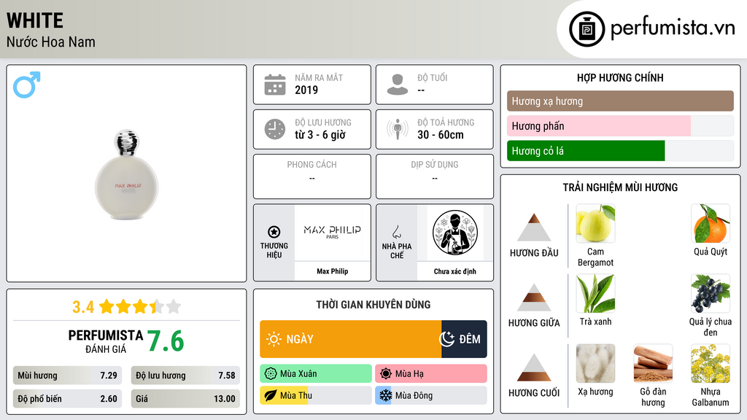This screenshot has width=747, height=420.
Task: Click the Trải nghiệm mùi hương heading
Action: point(620,187)
